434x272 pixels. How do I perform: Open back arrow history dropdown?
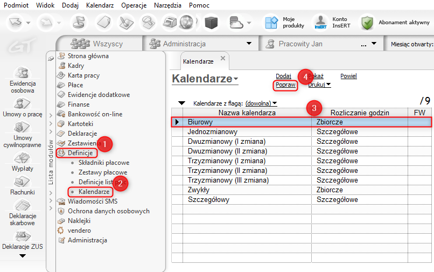[28, 23]
